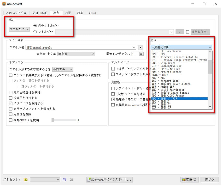Screen dimensions: 222x186
Task: Select JIF - Jeff's Image Format
Action: pyautogui.click(x=180, y=93)
